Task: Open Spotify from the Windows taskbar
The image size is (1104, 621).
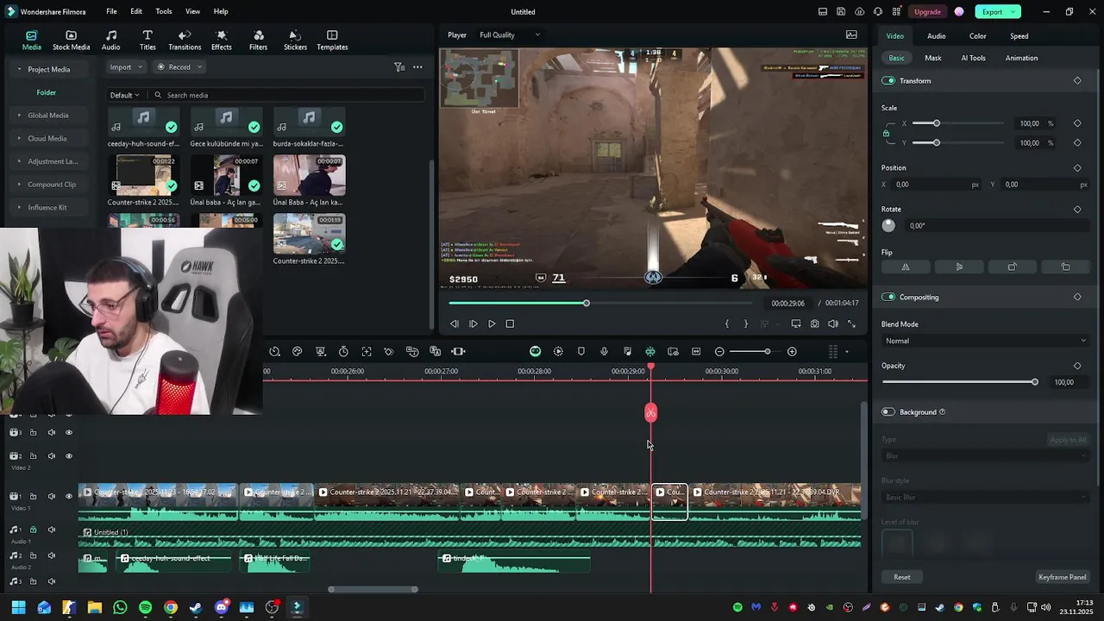Action: click(x=145, y=607)
